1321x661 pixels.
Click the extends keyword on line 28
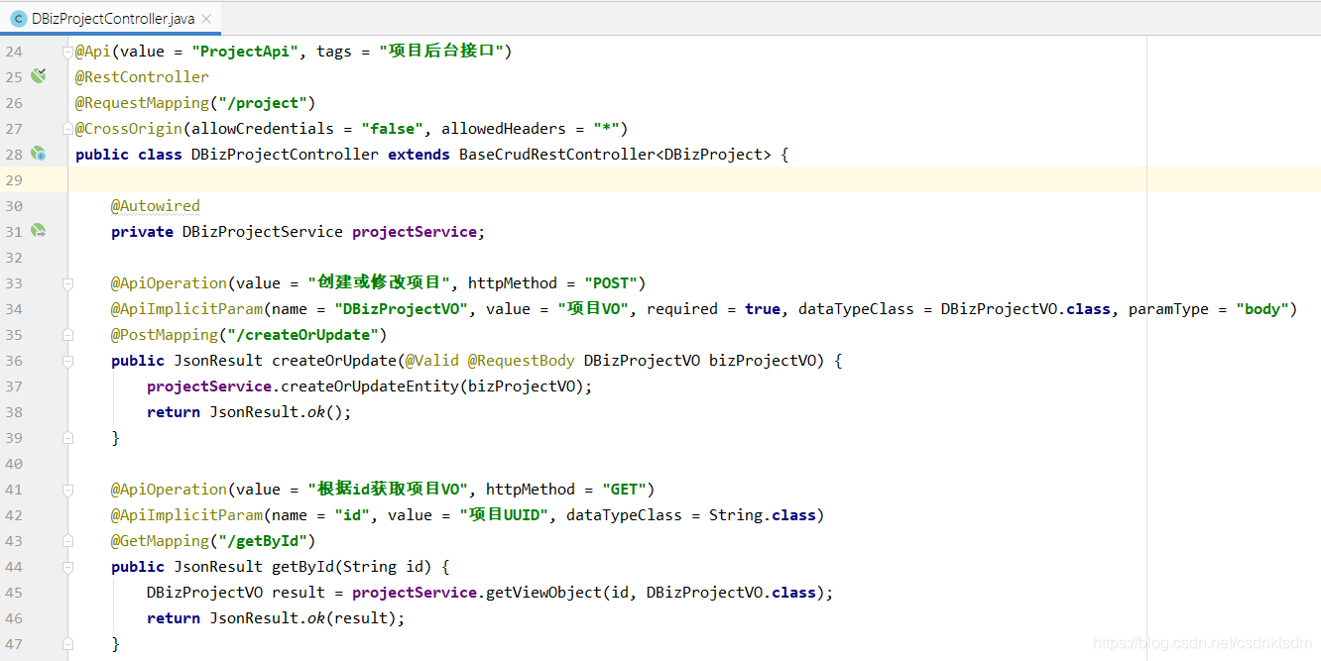tap(419, 154)
